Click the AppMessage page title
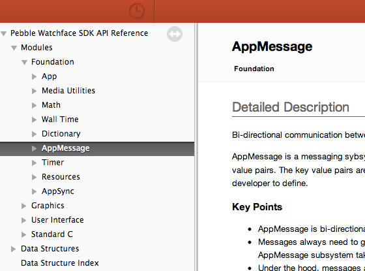The width and height of the screenshot is (365, 271). click(272, 46)
